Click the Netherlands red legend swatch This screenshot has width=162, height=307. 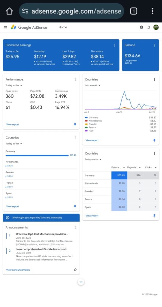click(x=86, y=121)
